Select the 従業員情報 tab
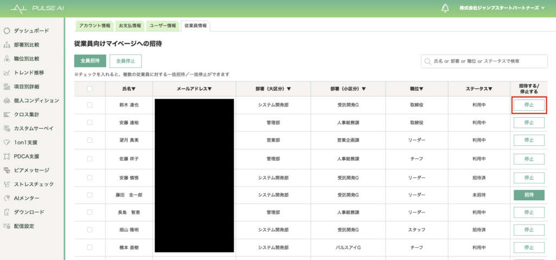The height and width of the screenshot is (260, 556). point(195,26)
